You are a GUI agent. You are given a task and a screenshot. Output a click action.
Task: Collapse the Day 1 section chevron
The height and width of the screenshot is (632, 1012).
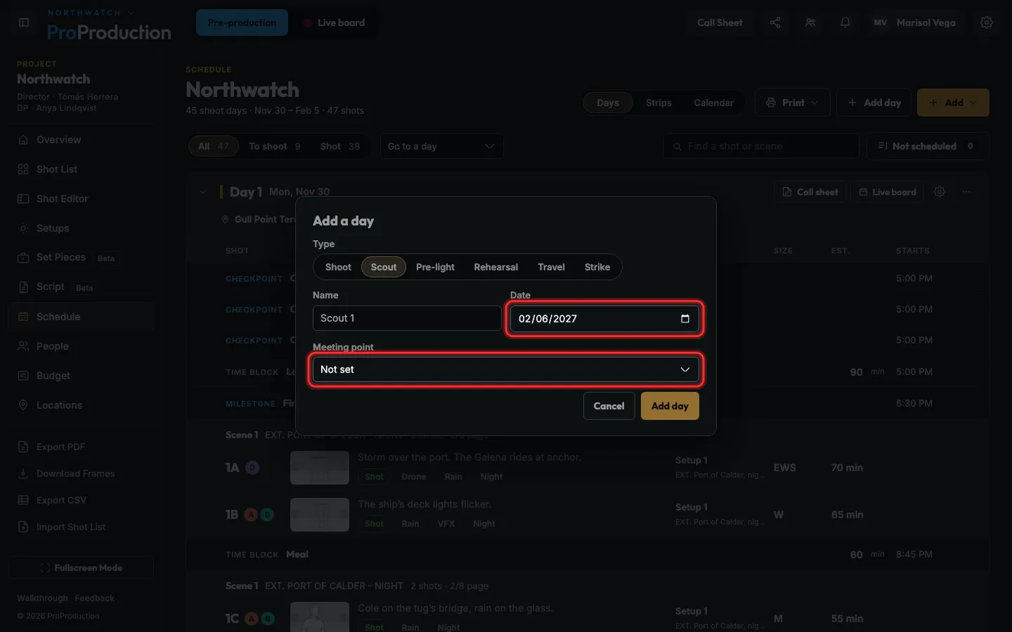click(x=203, y=192)
